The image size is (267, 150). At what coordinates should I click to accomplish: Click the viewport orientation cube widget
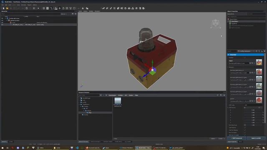(x=216, y=24)
